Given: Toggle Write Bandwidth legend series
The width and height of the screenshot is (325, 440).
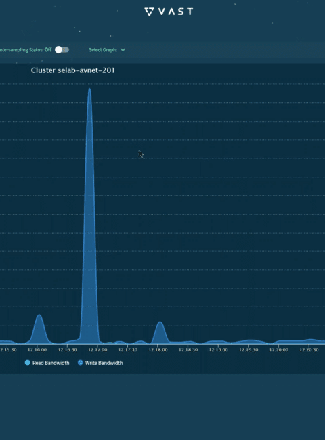Looking at the screenshot, I should 100,363.
